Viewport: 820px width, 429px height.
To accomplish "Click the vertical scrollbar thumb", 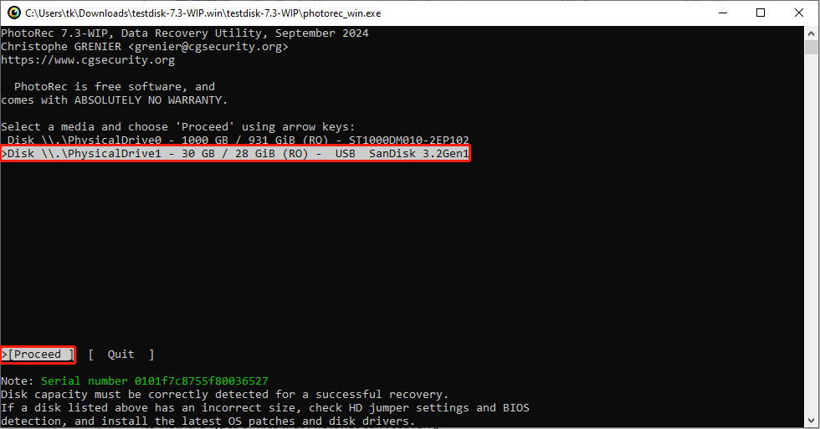I will (x=811, y=47).
